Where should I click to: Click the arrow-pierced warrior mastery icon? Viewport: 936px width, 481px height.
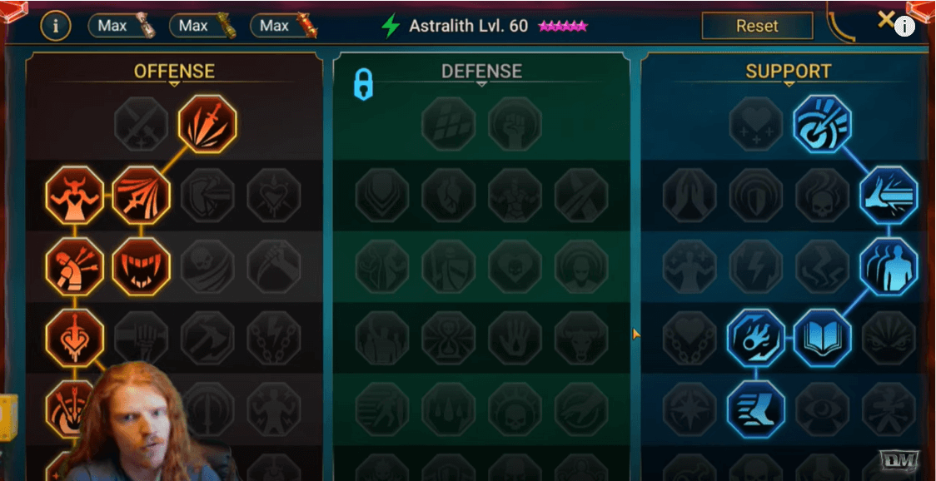(75, 266)
